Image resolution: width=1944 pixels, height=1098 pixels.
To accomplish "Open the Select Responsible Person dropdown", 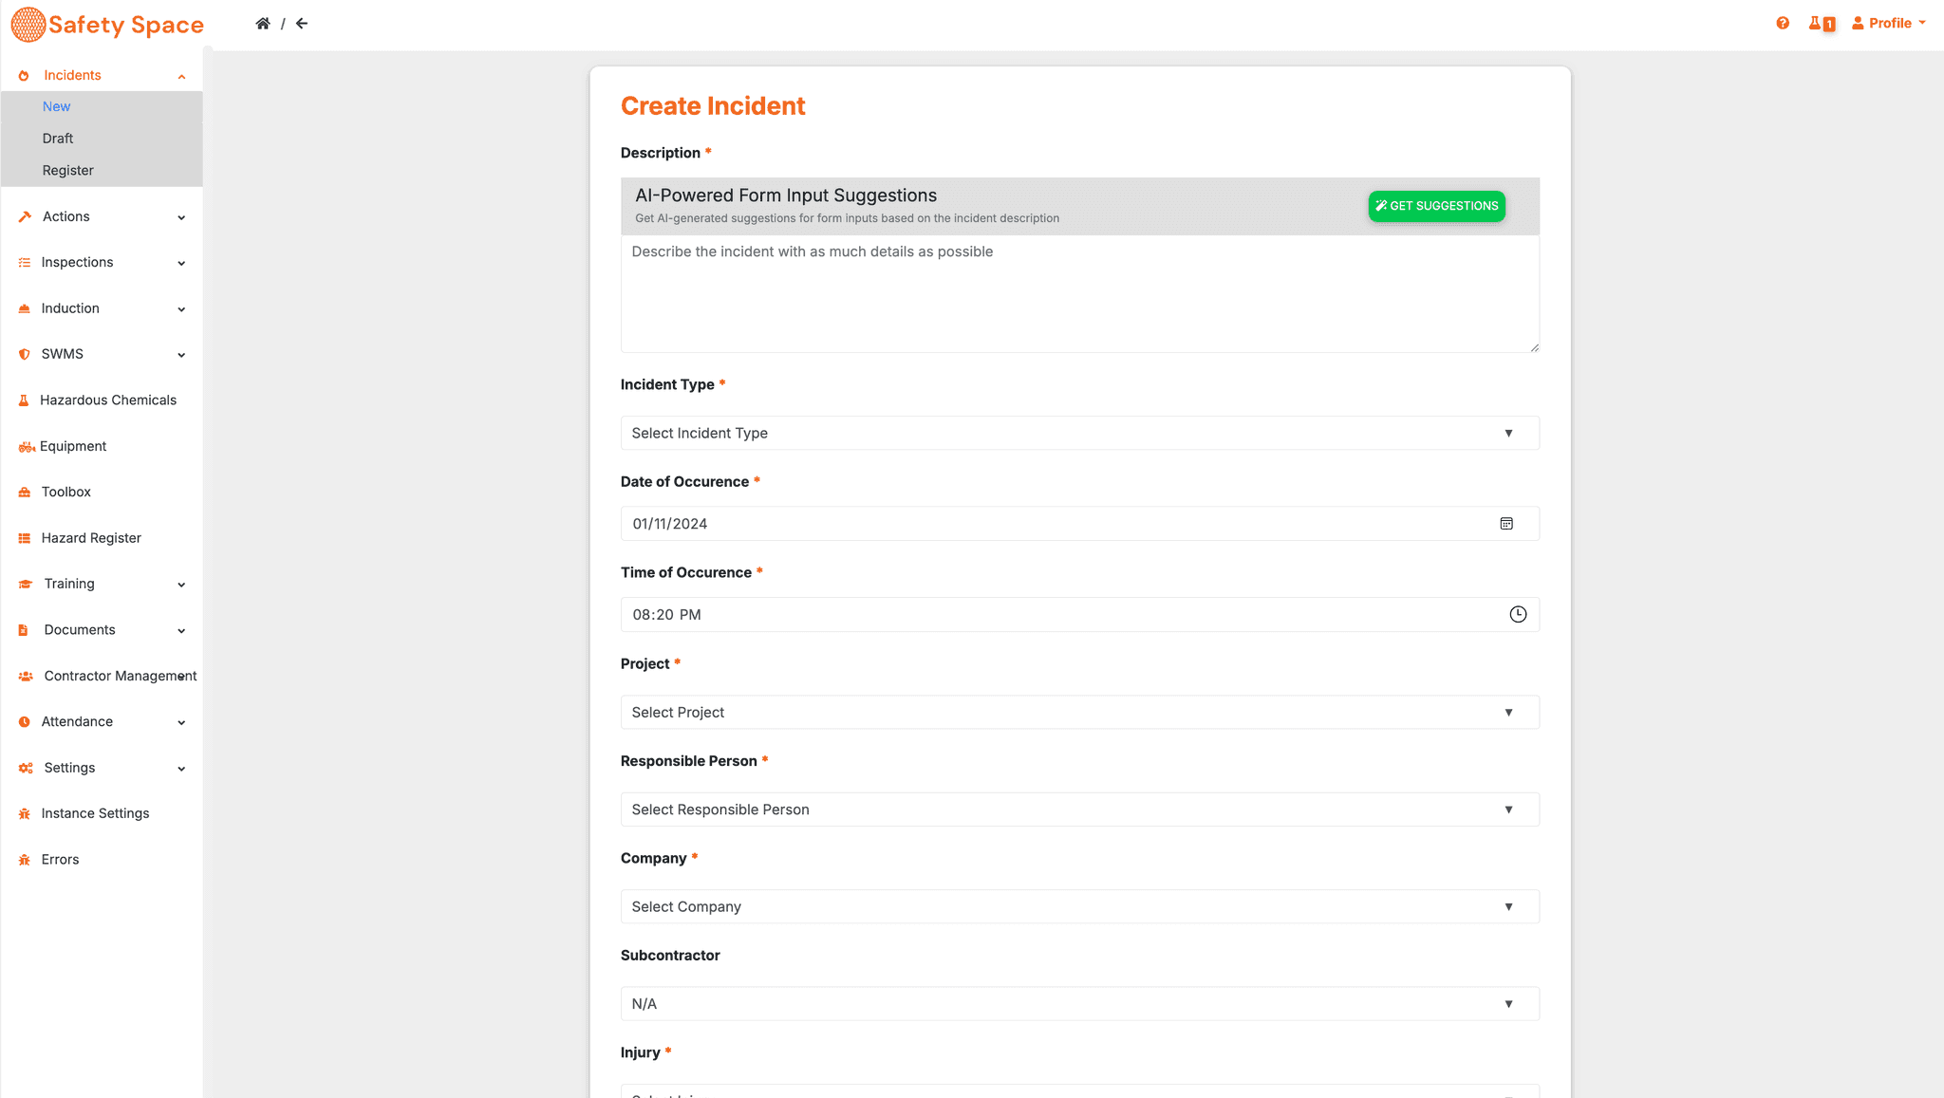I will 1079,810.
